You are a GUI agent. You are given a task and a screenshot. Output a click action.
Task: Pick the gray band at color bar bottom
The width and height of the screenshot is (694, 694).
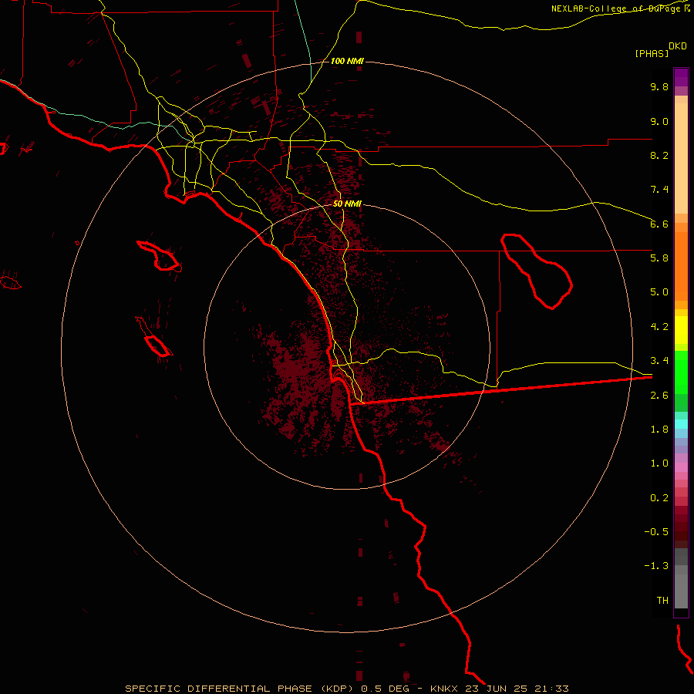coord(681,591)
